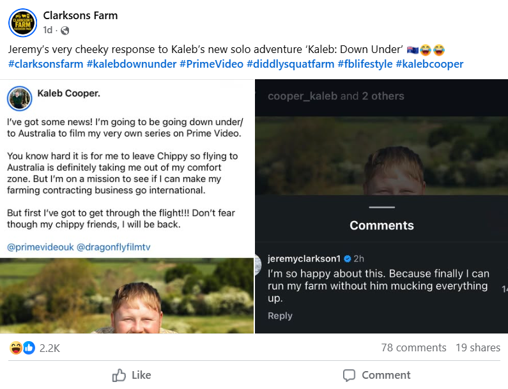
Task: Click the 2.2K reactions count
Action: click(49, 347)
